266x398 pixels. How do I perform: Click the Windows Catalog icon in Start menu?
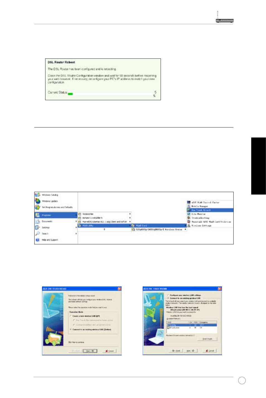pos(38,195)
